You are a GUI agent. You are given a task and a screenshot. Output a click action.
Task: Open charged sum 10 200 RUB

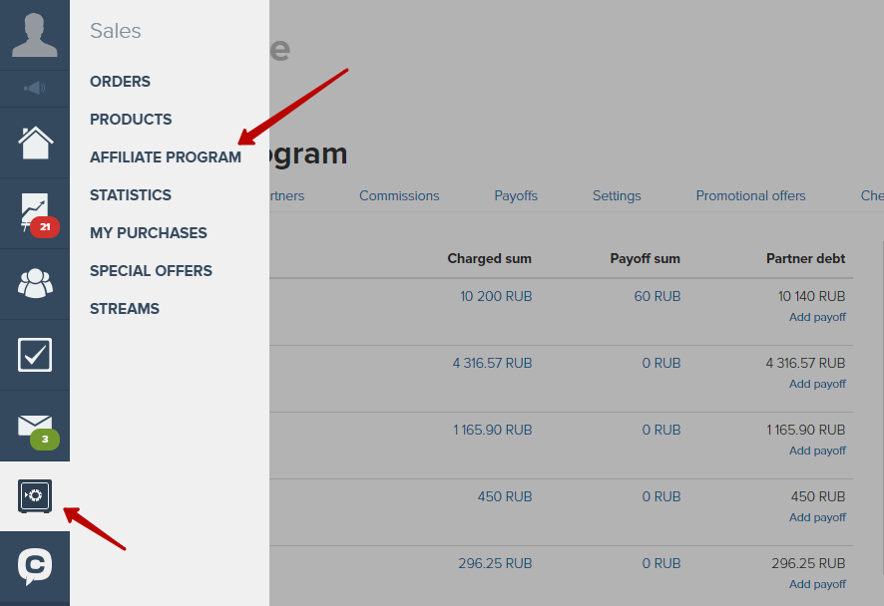496,296
